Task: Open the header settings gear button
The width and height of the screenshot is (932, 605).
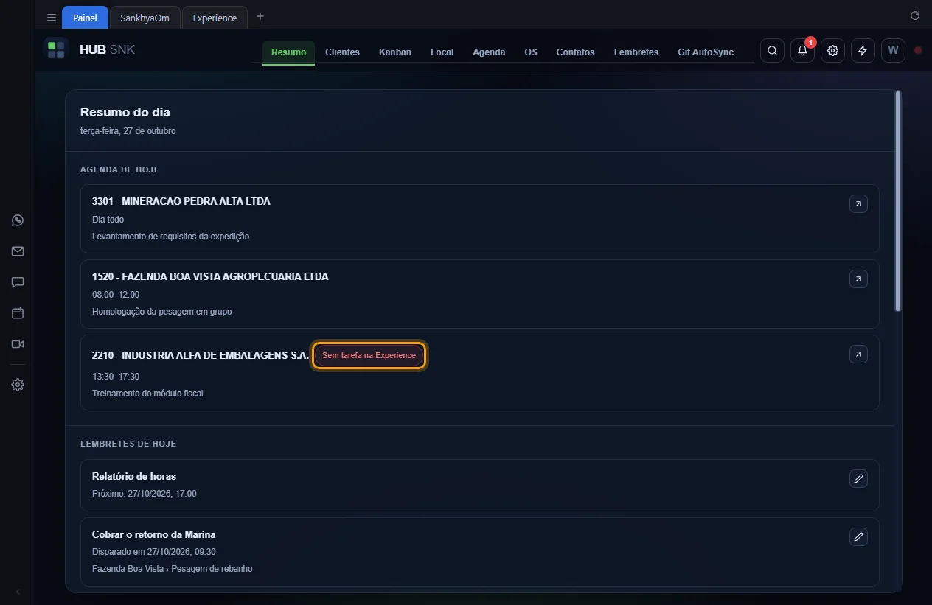Action: (x=832, y=51)
